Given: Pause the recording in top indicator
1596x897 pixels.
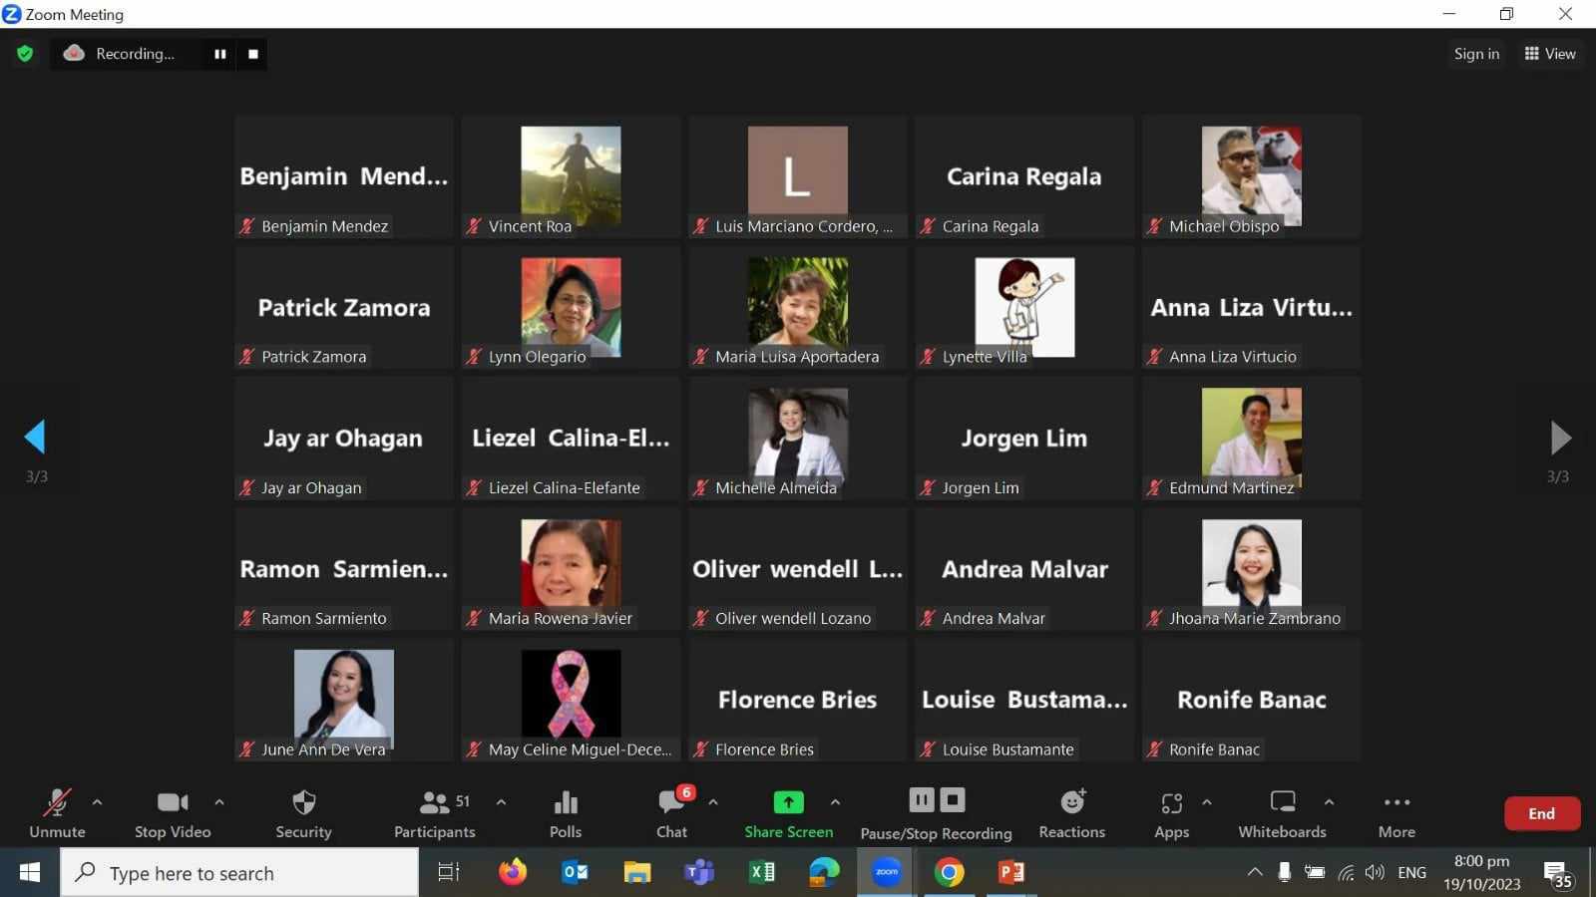Looking at the screenshot, I should click(x=219, y=54).
